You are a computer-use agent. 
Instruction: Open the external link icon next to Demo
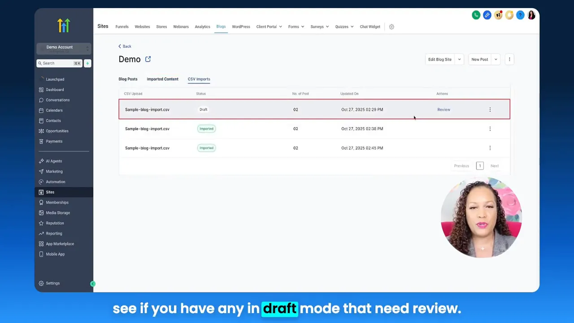tap(148, 59)
